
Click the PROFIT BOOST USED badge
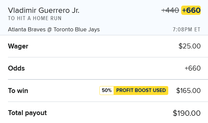(141, 90)
